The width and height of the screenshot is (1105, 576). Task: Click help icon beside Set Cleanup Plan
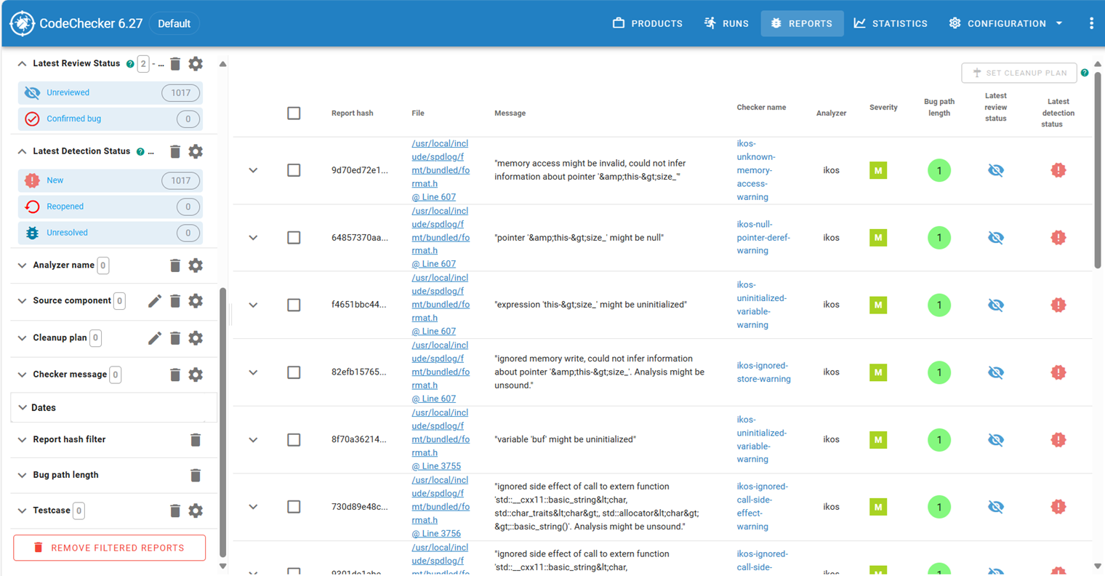coord(1085,73)
